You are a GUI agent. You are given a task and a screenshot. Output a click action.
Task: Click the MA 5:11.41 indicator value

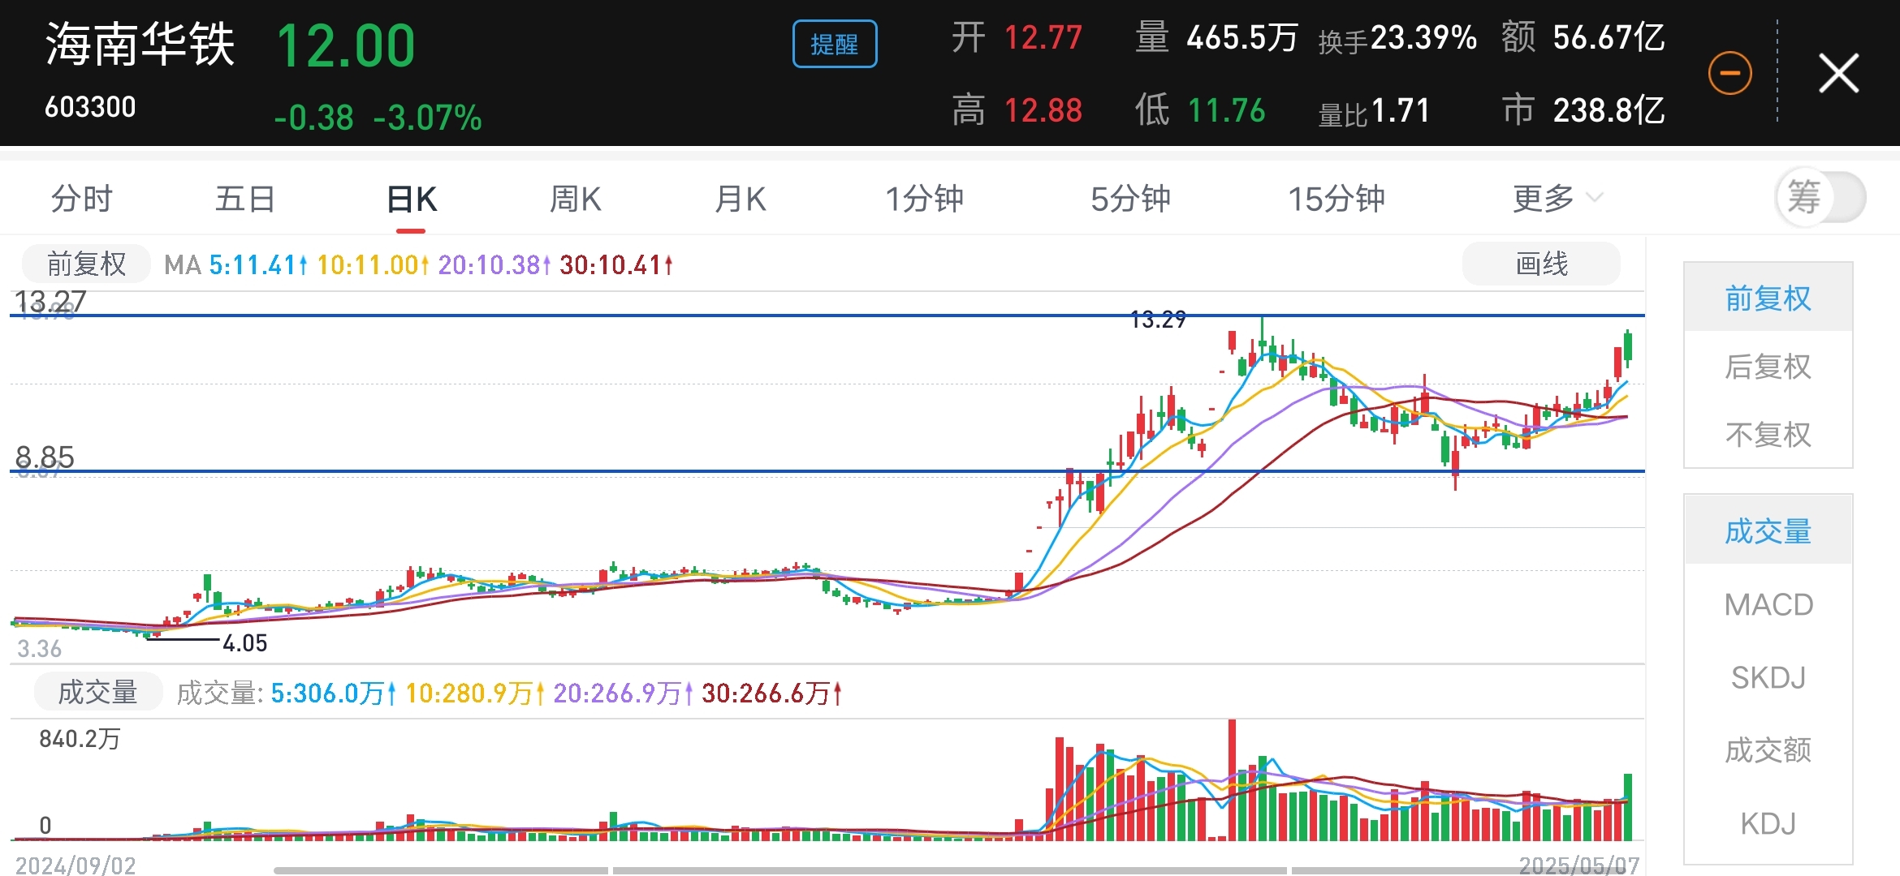(x=258, y=264)
